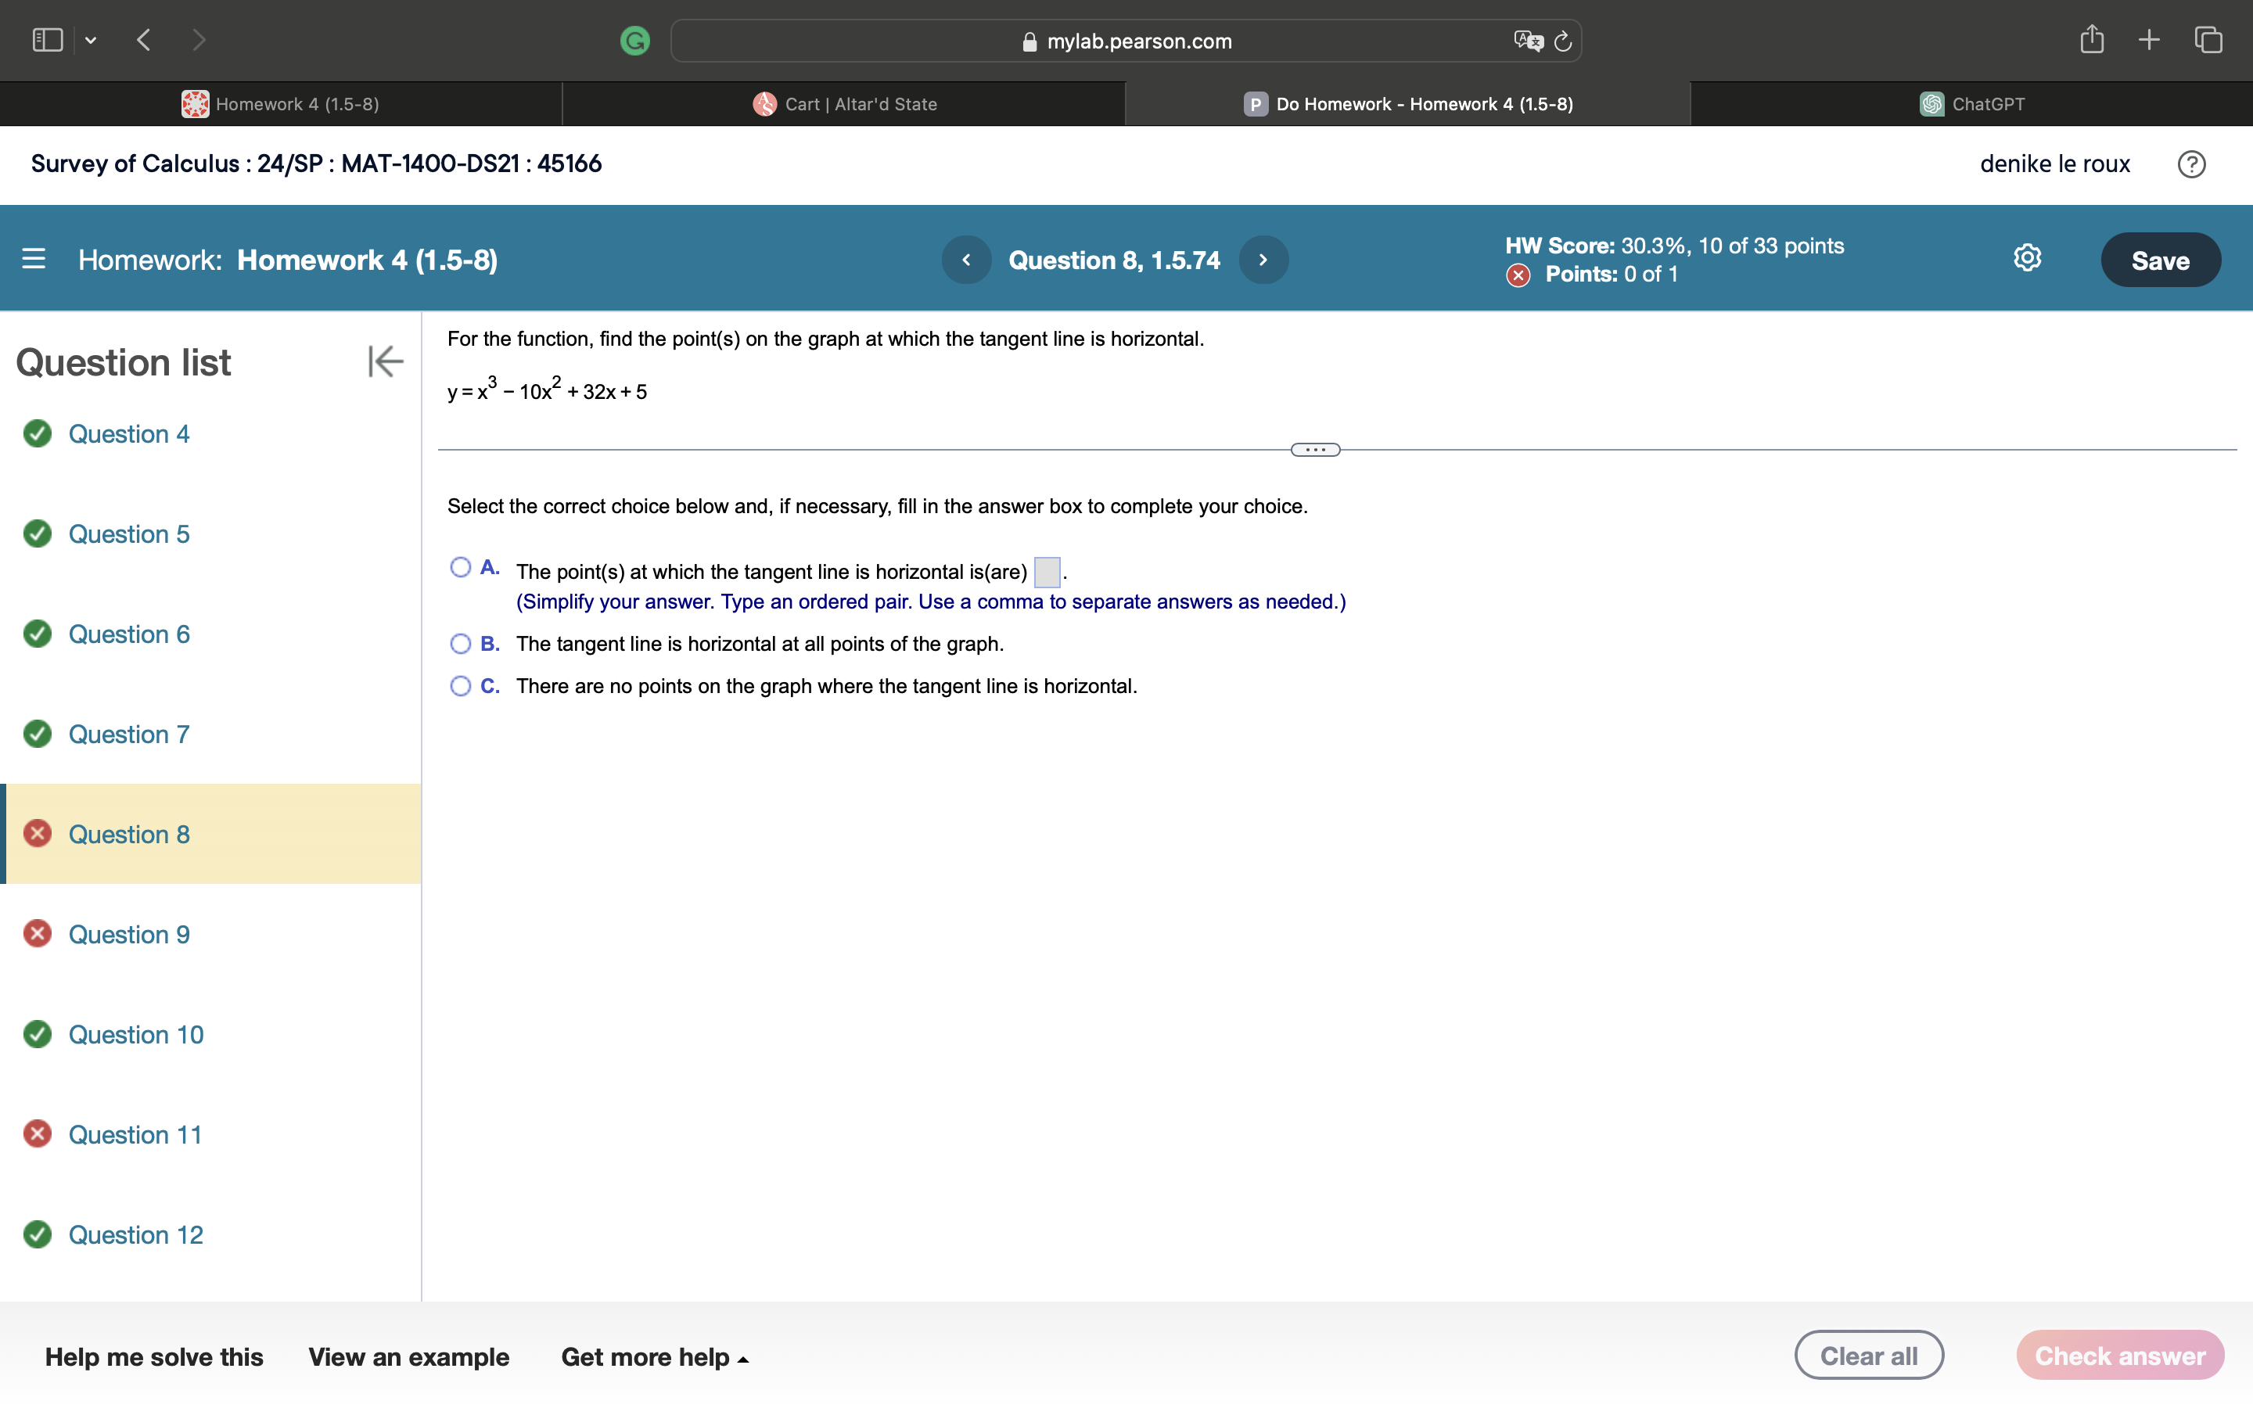Click the Save button
The height and width of the screenshot is (1408, 2253).
[2159, 260]
